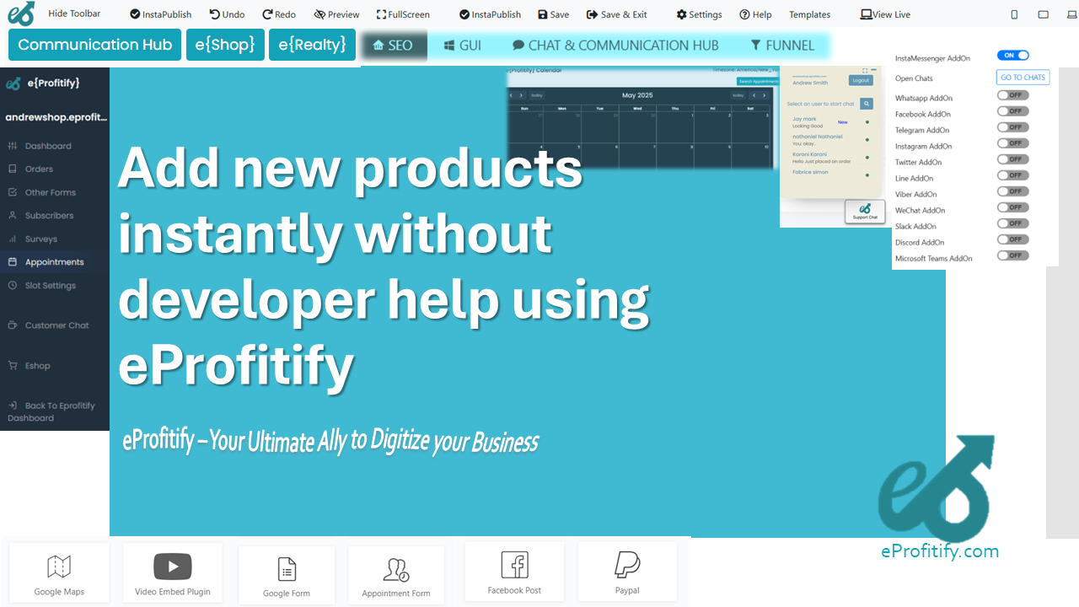Expand the chat widget to fullscreen
1079x607 pixels.
[865, 71]
